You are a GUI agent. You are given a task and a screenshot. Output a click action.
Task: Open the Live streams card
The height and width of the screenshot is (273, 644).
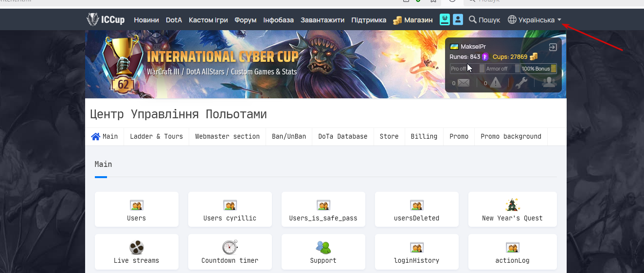(x=137, y=252)
